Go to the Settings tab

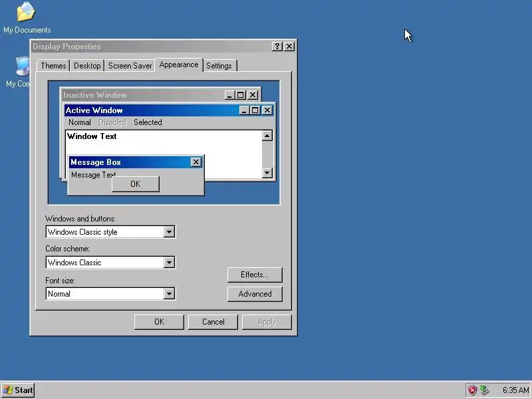coord(219,65)
